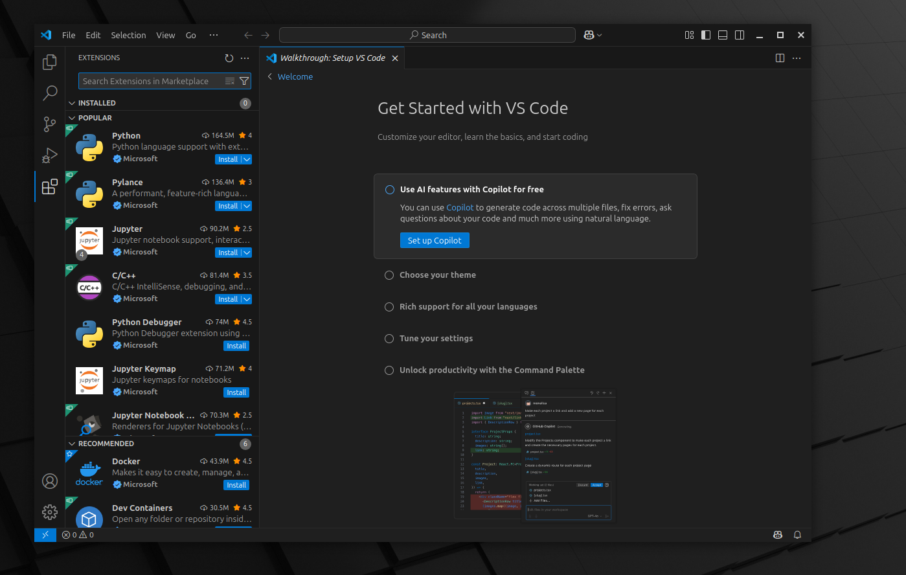Click the C/C++ extension icon
Screen dimensions: 906x575
point(89,287)
